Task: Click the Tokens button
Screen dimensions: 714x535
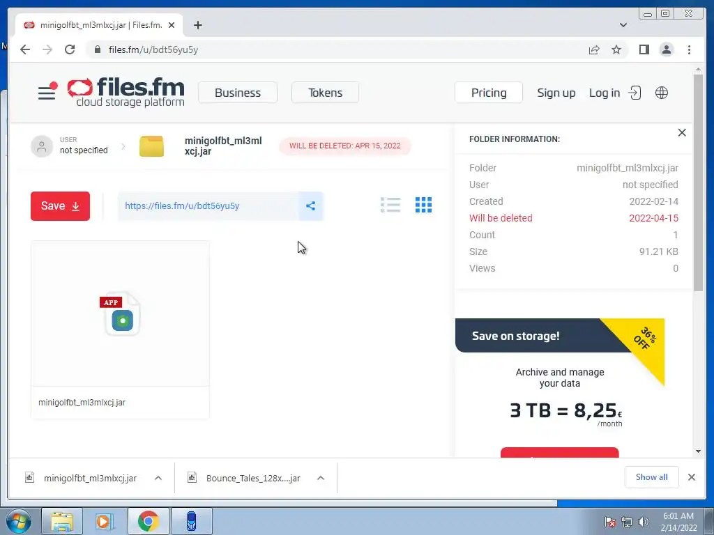Action: point(325,93)
